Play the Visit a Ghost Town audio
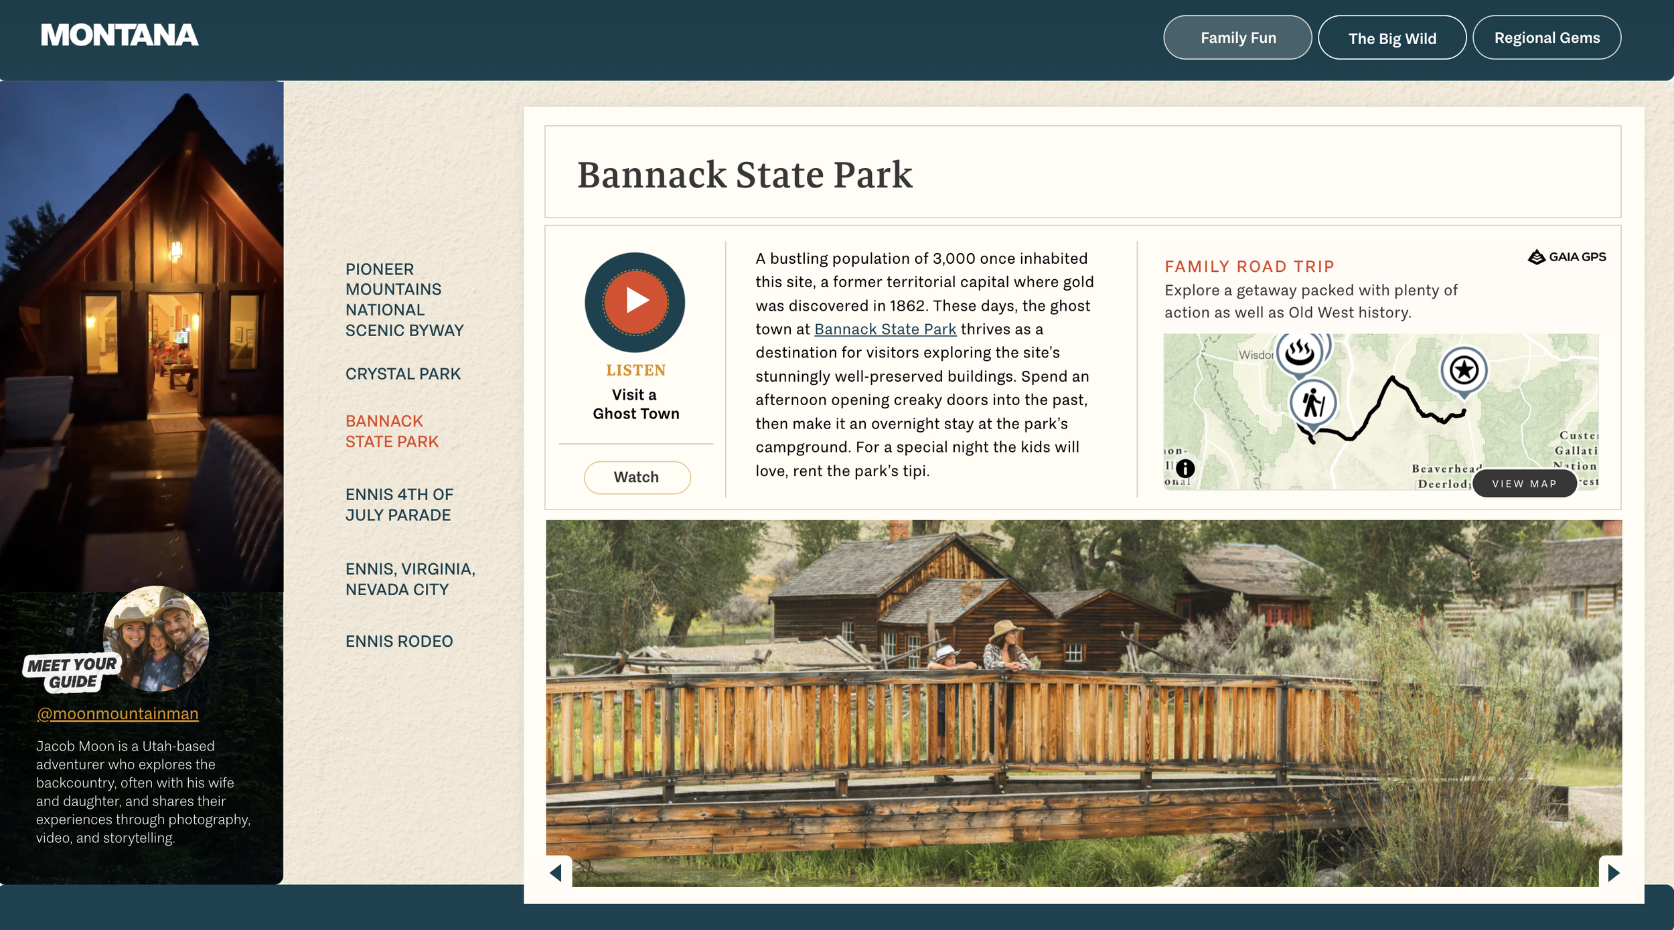1674x930 pixels. point(635,302)
